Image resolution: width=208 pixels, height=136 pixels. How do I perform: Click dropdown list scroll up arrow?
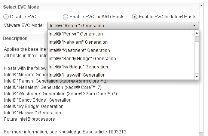tap(197, 33)
